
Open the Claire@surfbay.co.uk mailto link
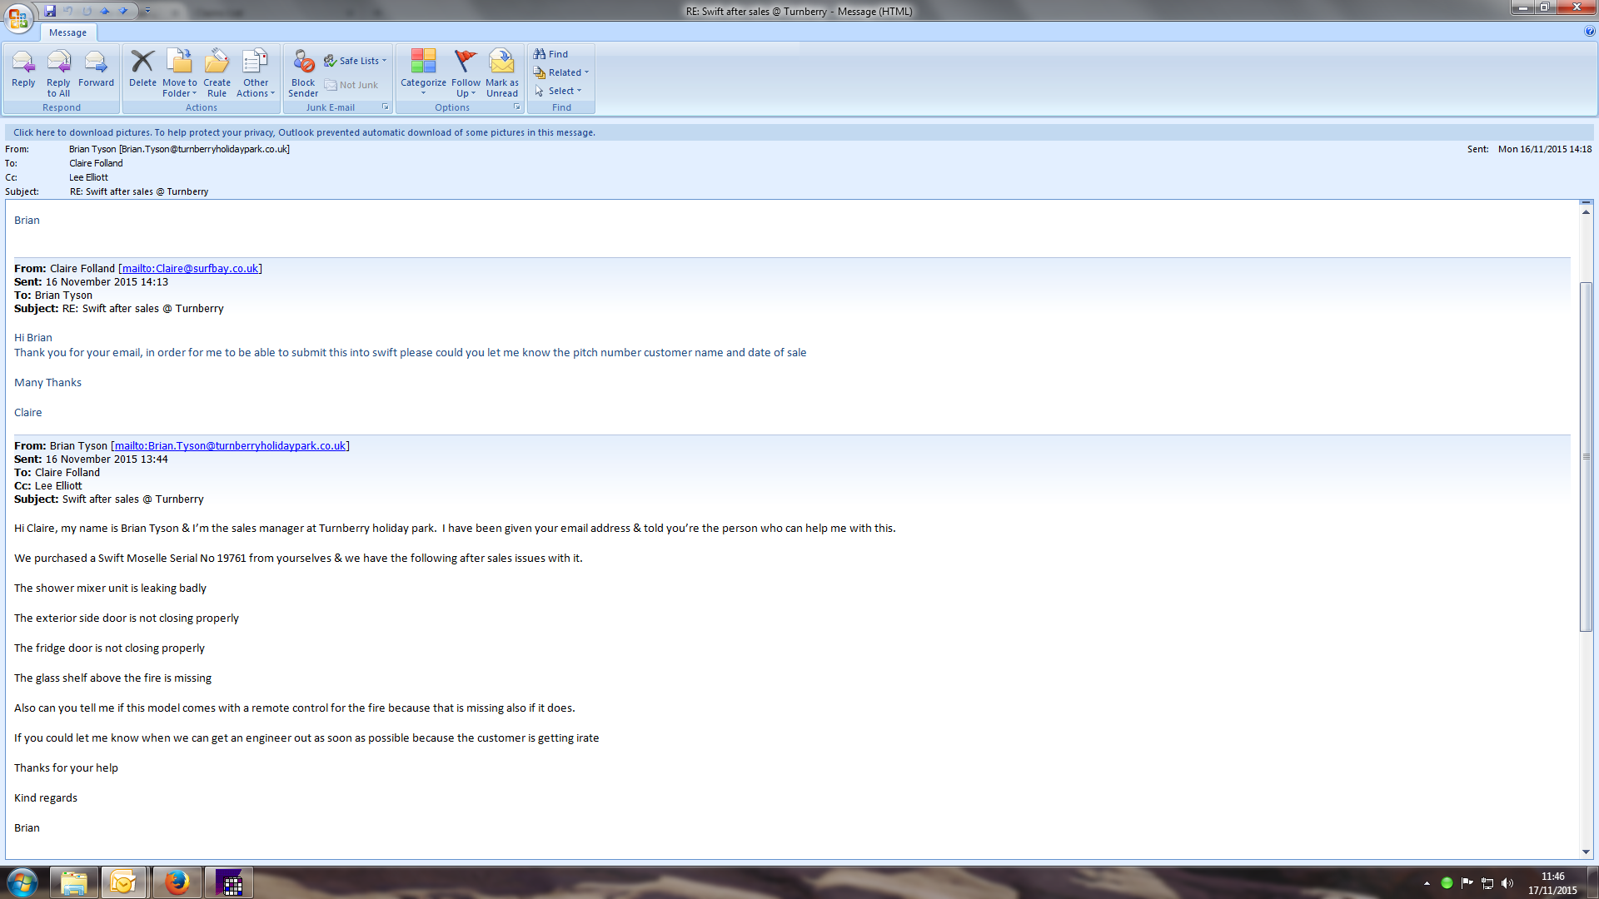(190, 268)
